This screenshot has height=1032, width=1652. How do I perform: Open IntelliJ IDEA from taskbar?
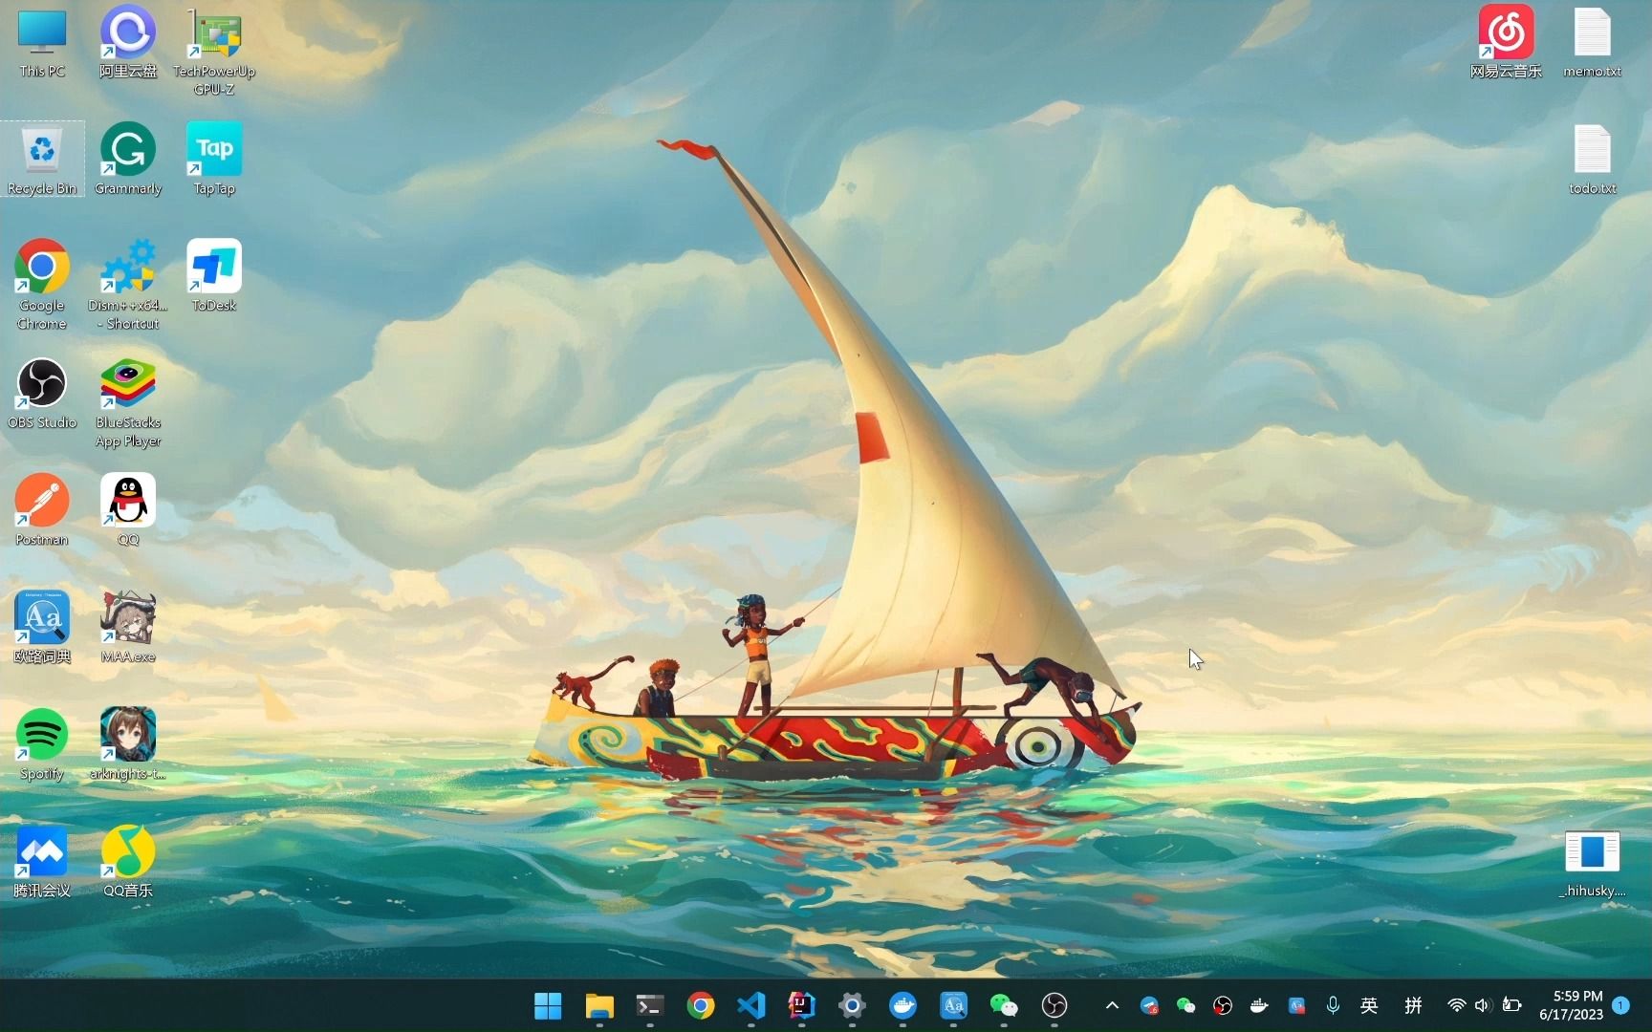802,1005
